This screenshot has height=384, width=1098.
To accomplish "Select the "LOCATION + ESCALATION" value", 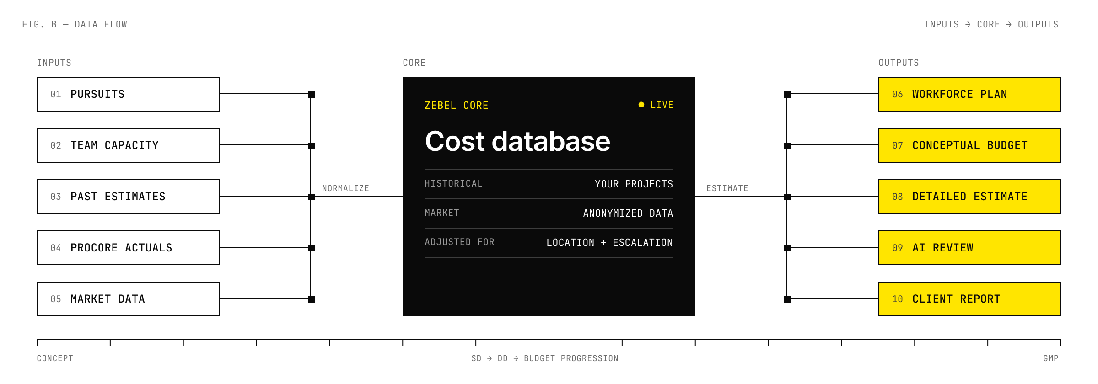I will click(610, 243).
